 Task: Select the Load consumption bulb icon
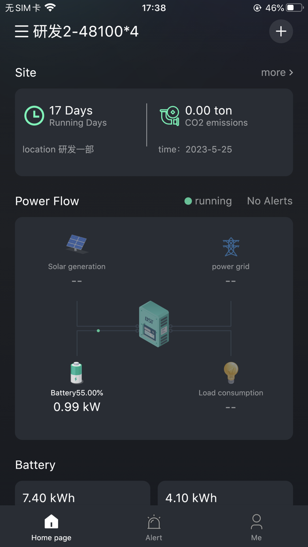231,372
